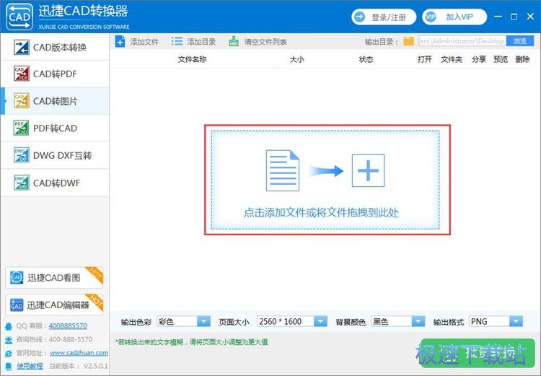Select the DWG DXF互转 sidebar icon
The height and width of the screenshot is (376, 541).
pyautogui.click(x=22, y=155)
